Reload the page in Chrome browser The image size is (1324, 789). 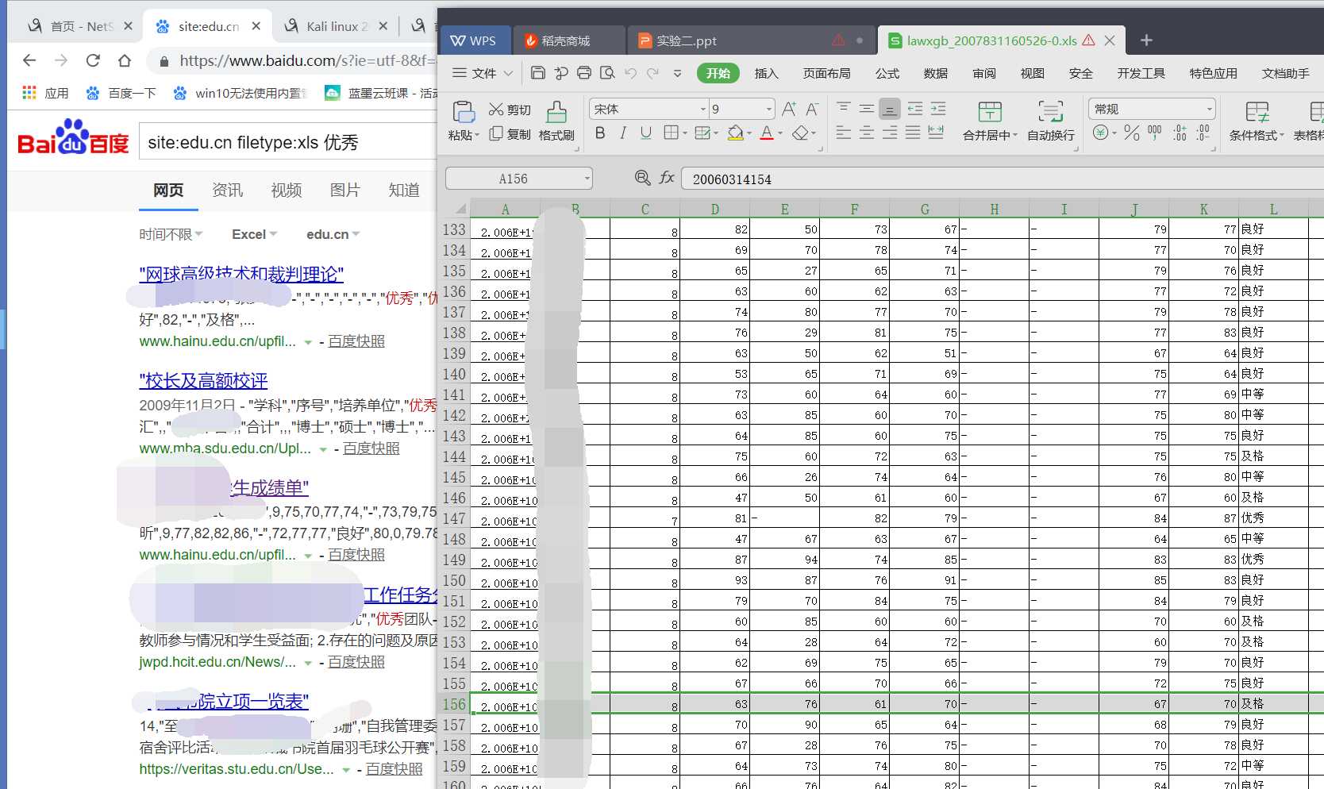click(x=93, y=60)
